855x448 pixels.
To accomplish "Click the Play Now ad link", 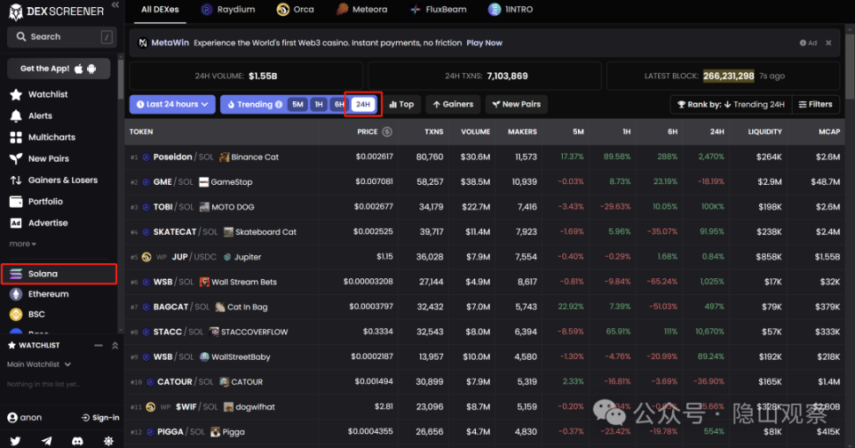I will point(484,43).
